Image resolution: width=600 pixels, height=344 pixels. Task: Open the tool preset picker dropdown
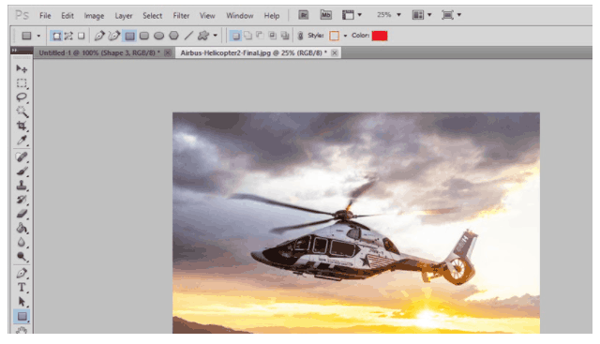click(38, 36)
